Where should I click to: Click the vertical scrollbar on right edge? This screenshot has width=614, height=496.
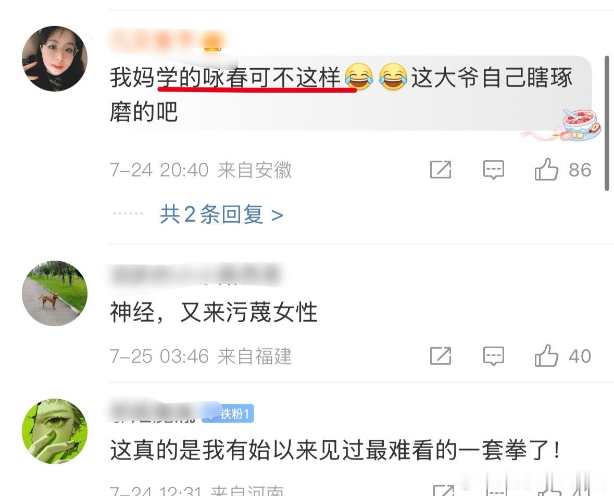(x=607, y=123)
